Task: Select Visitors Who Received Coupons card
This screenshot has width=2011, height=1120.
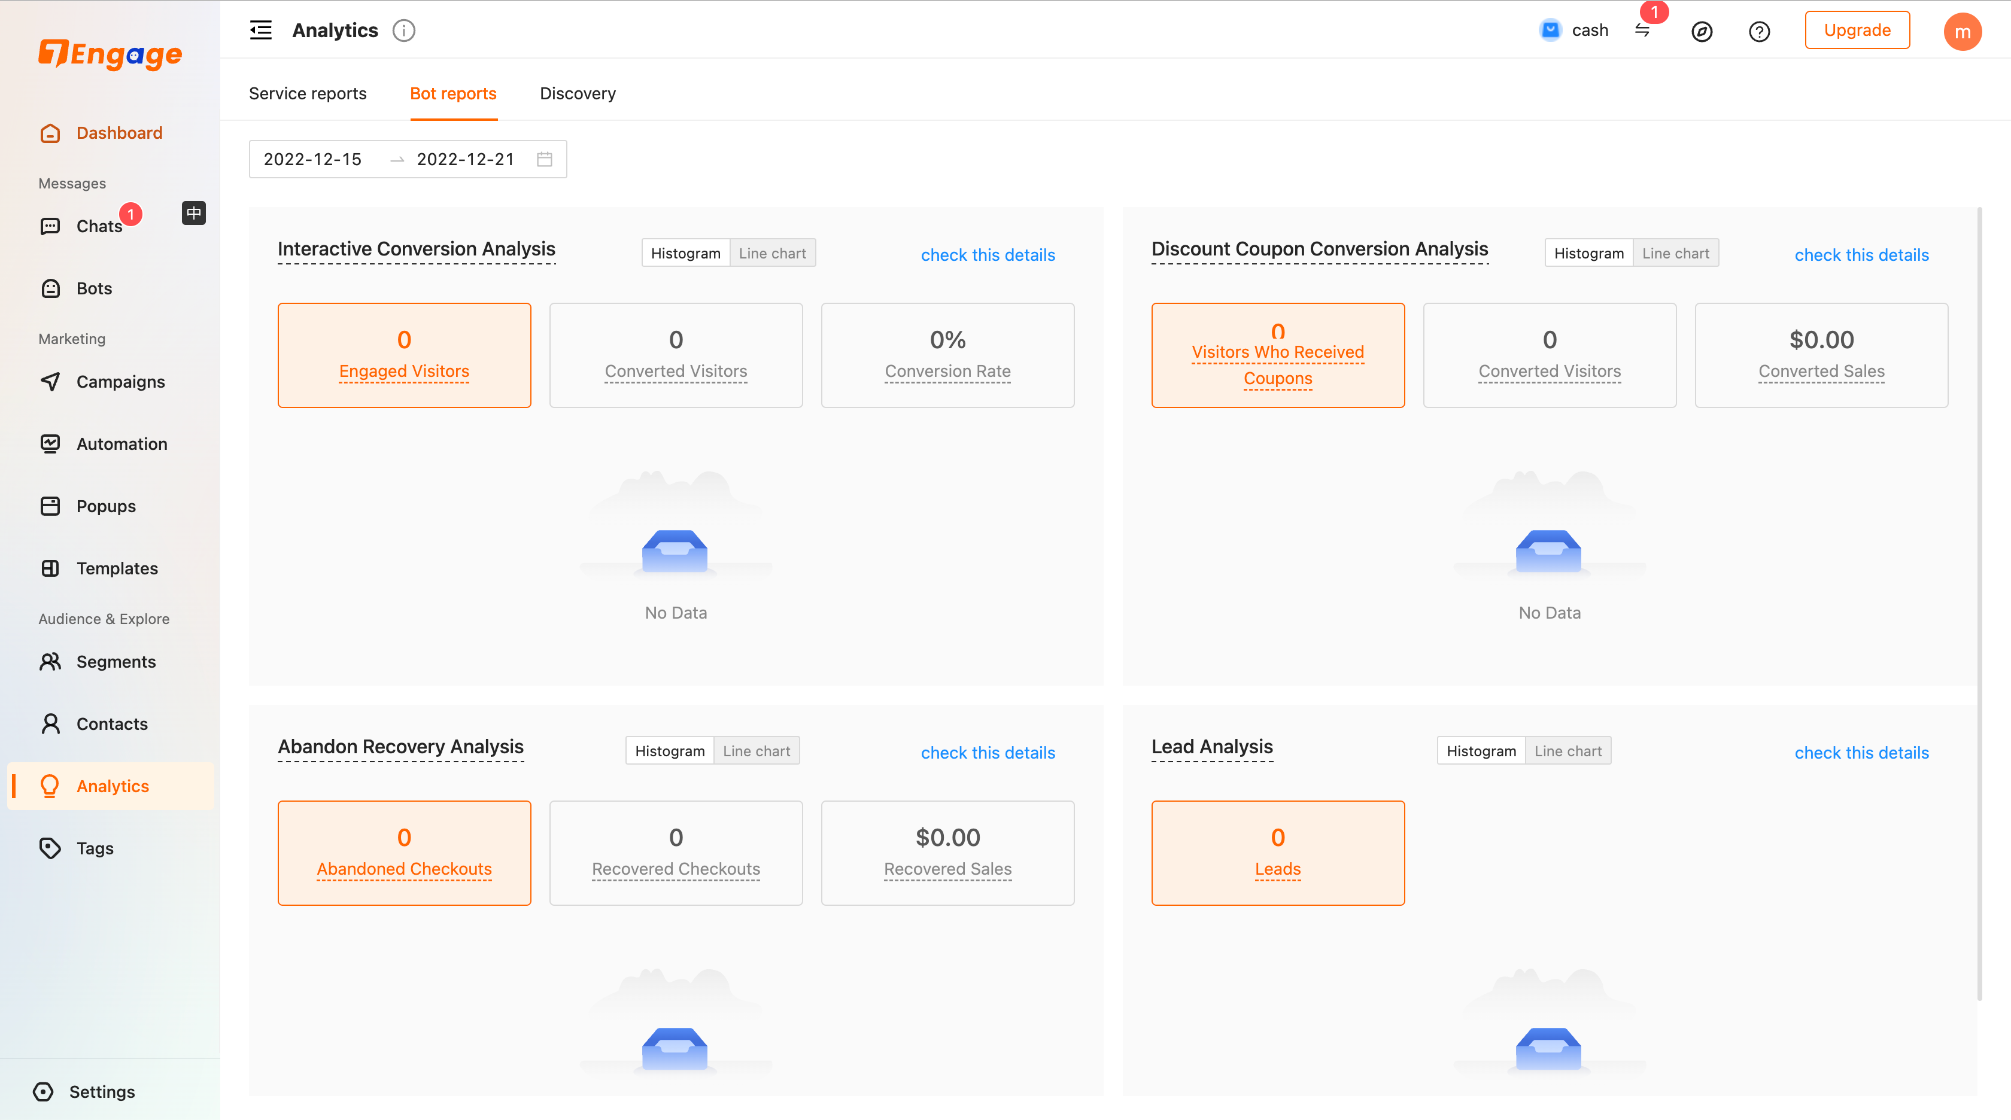Action: [1278, 355]
